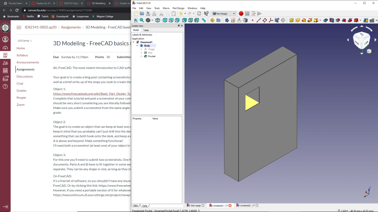Image resolution: width=378 pixels, height=212 pixels.
Task: Switch to the Unnamed2 document tab
Action: (245, 205)
